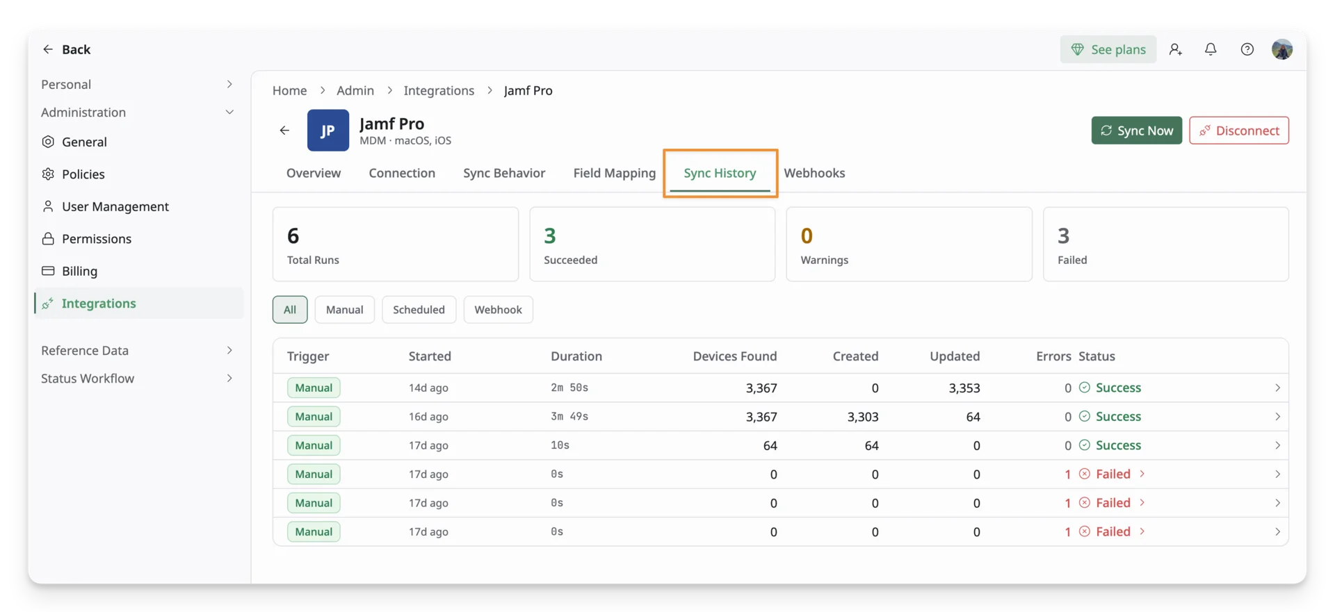The image size is (1335, 612).
Task: Click the Permissions lock icon
Action: 48,239
